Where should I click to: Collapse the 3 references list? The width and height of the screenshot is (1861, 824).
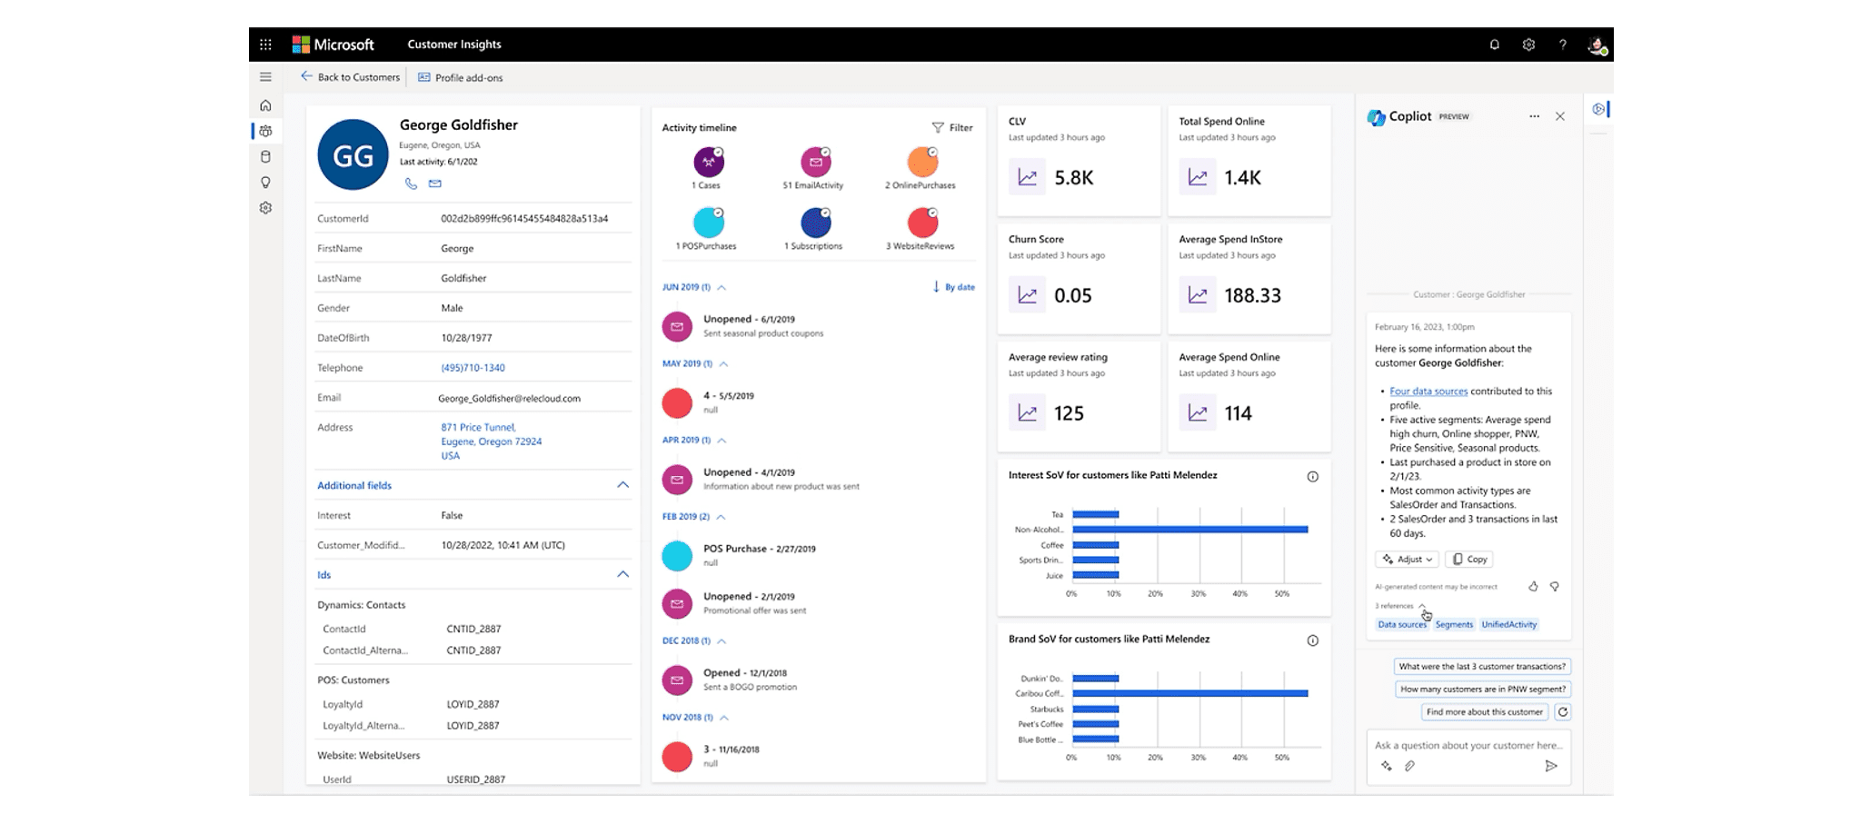1422,606
